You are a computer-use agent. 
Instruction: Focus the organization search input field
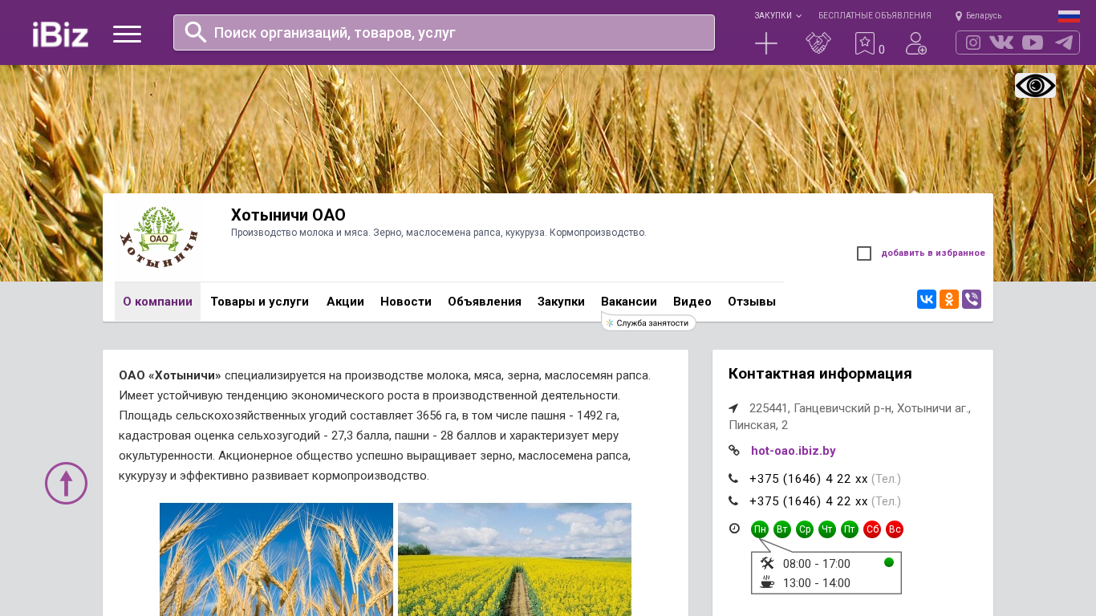[444, 32]
